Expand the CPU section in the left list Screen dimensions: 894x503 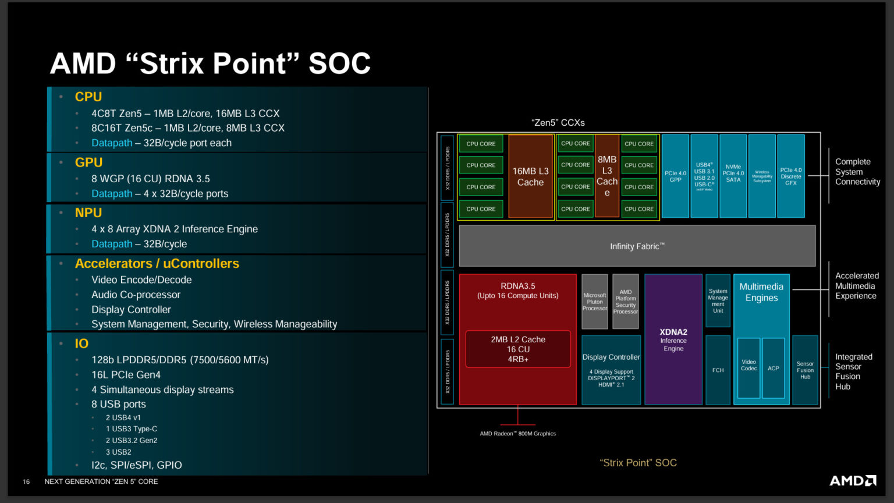[87, 97]
